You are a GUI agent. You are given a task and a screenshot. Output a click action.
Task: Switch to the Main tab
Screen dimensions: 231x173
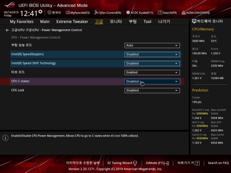45,21
